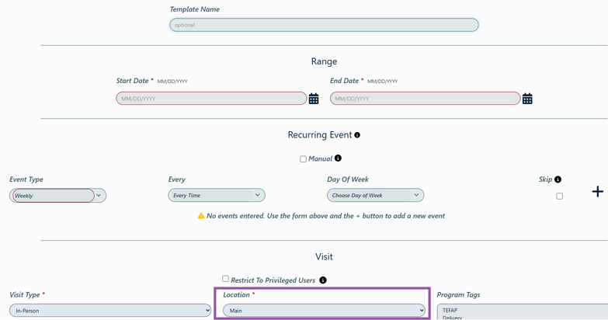Add a new event with the plus button

598,192
